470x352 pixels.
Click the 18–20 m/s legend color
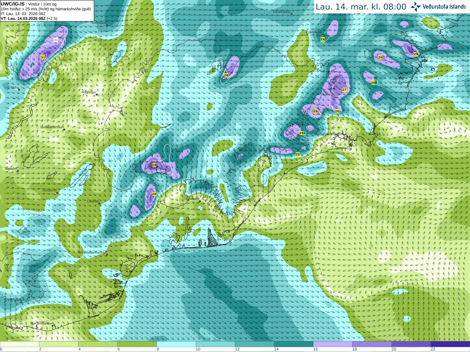(x=372, y=344)
